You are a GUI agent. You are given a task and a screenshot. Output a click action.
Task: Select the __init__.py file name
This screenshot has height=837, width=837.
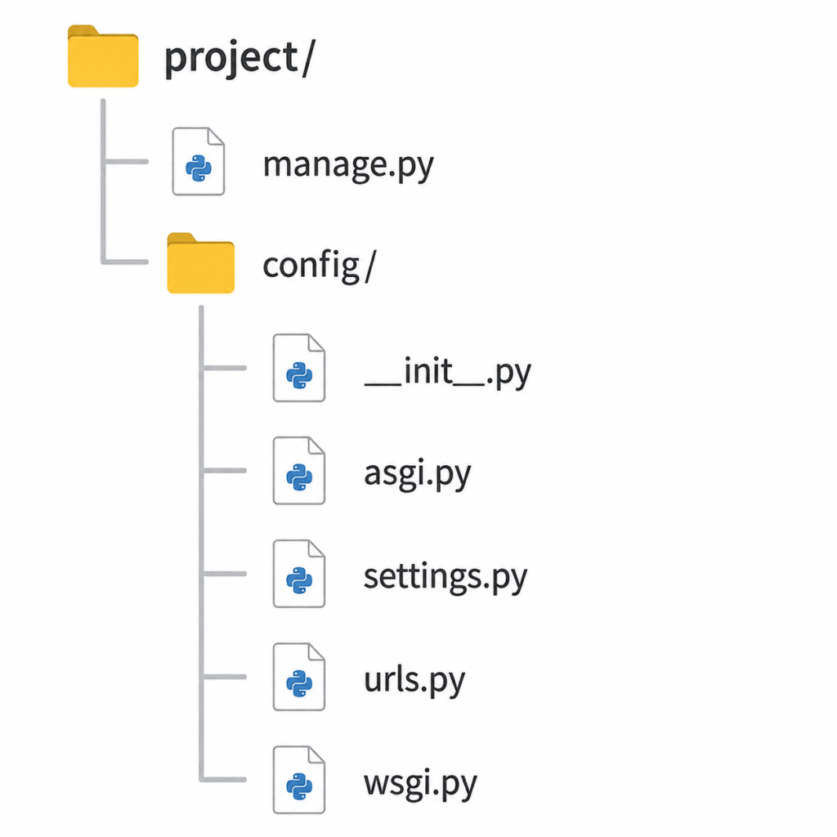pyautogui.click(x=447, y=372)
